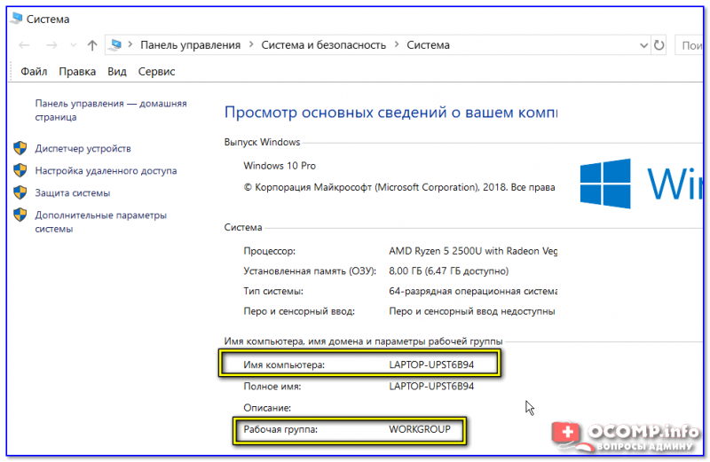
Task: Select computer name LAPTOP-UPST6B94 next to Имя компьютера
Action: (x=431, y=364)
